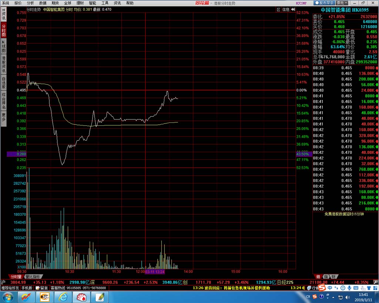Viewport: 379px width, 303px height.
Task: Select the 资讯 tab in the left sidebar
Action: click(x=4, y=14)
